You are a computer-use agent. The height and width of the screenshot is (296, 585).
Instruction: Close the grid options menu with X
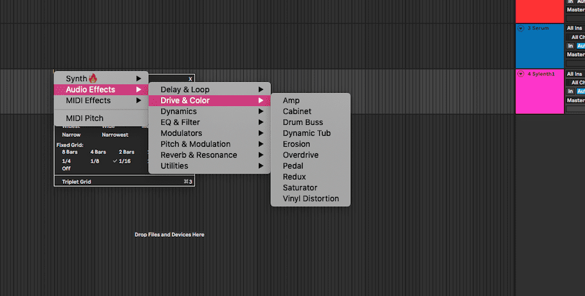click(x=190, y=79)
